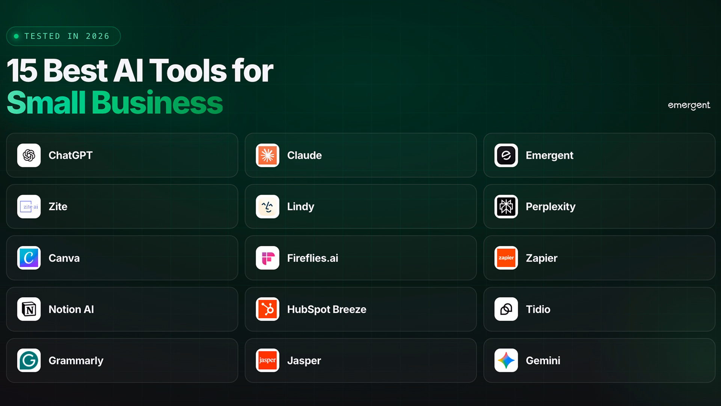Click the 'Gemini' label text
The width and height of the screenshot is (721, 406).
(543, 360)
